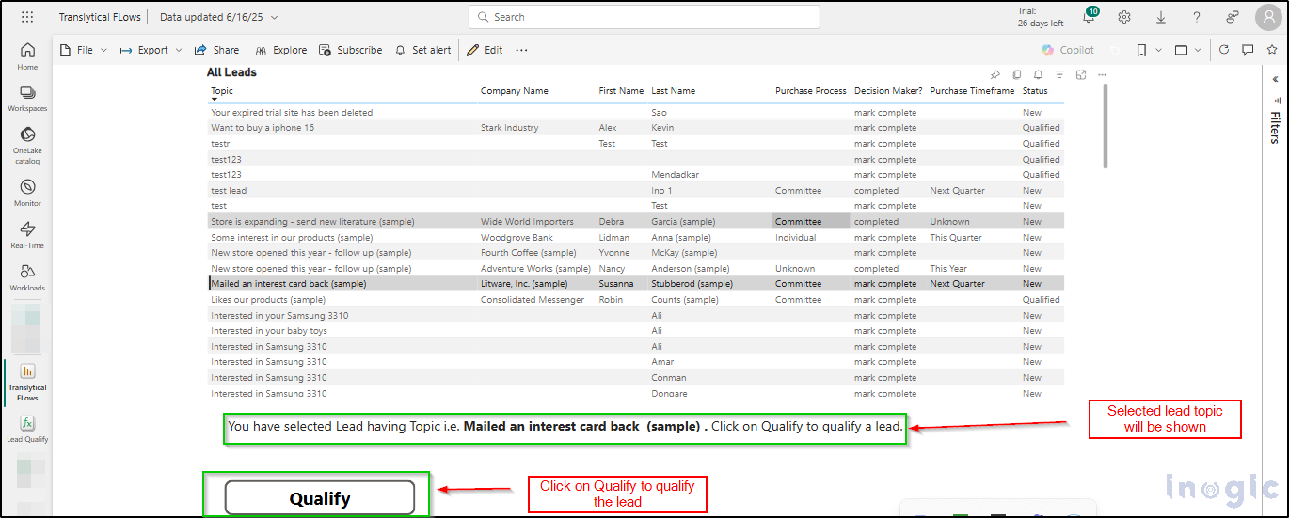Reset report to default with undo arrow

click(1116, 50)
